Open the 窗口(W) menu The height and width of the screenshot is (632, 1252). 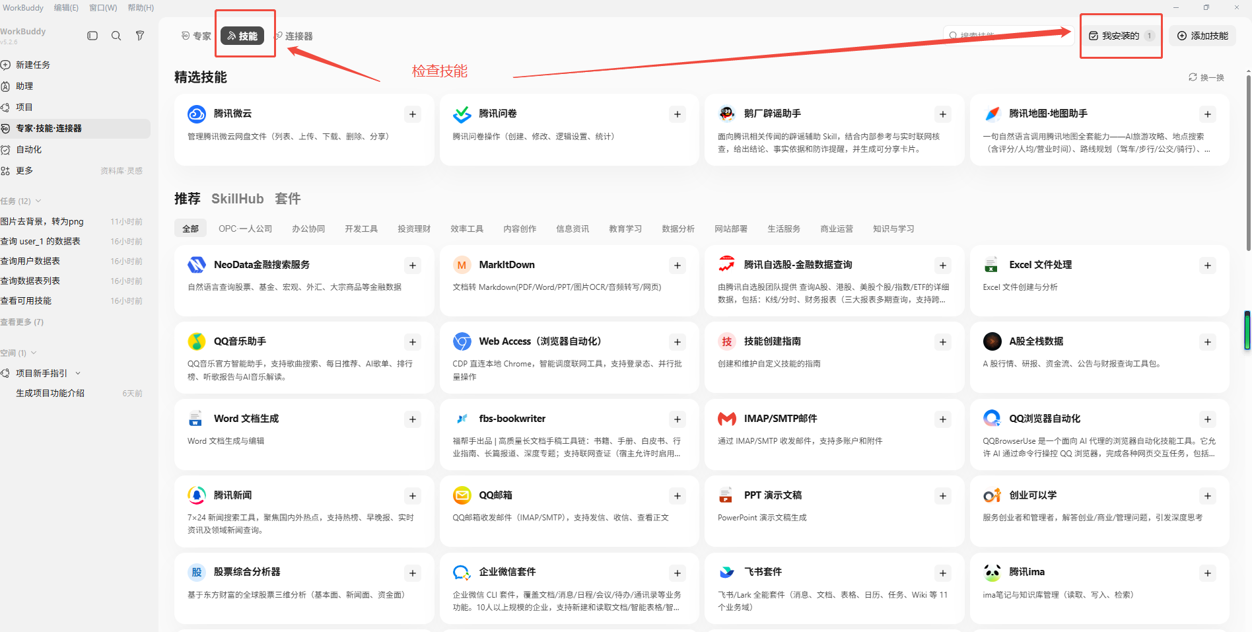tap(103, 7)
